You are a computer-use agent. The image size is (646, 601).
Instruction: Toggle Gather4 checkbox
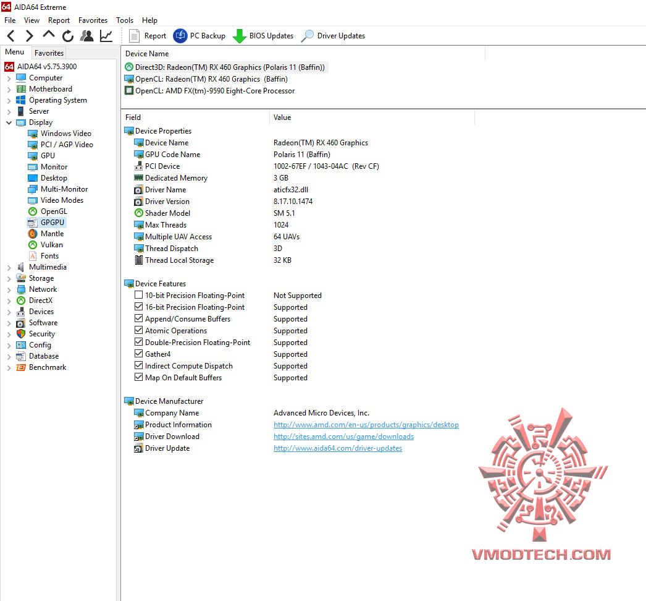[139, 354]
